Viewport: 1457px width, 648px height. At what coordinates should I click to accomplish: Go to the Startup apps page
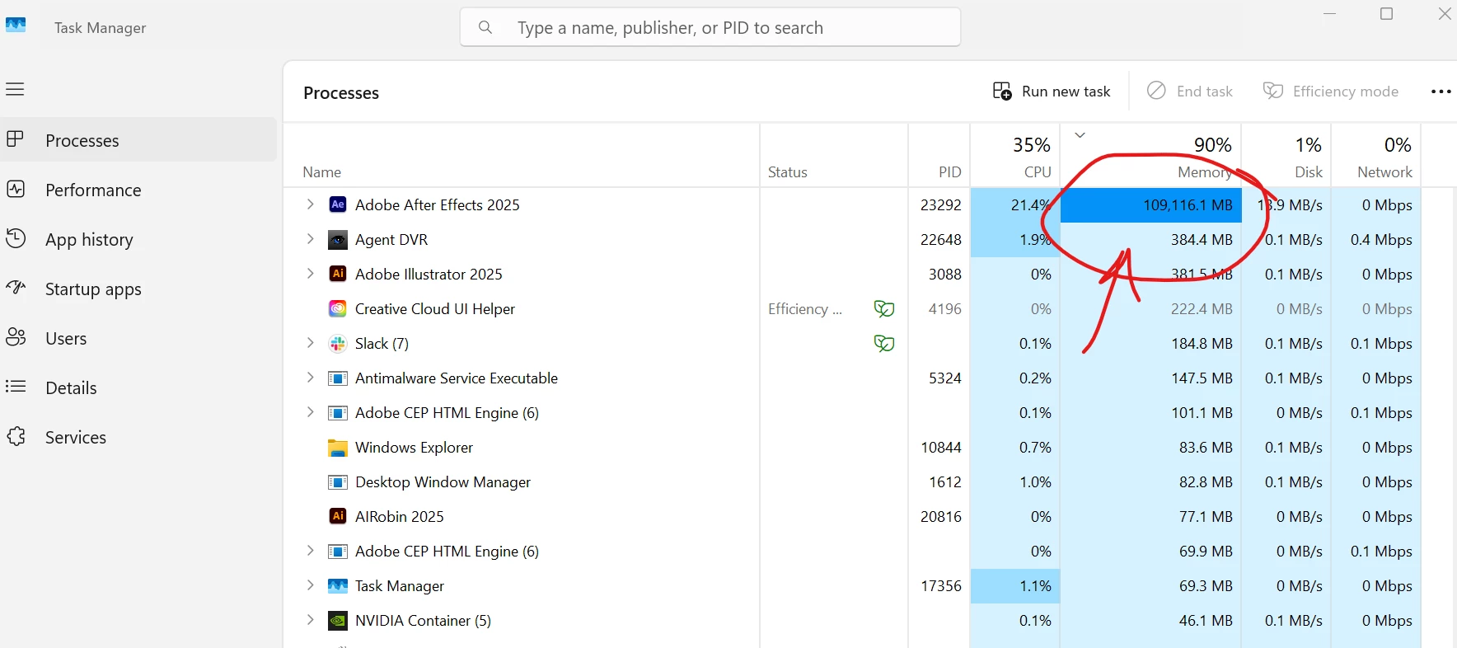click(x=138, y=289)
